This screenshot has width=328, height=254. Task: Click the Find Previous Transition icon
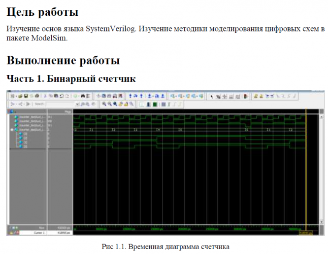pyautogui.click(x=267, y=96)
